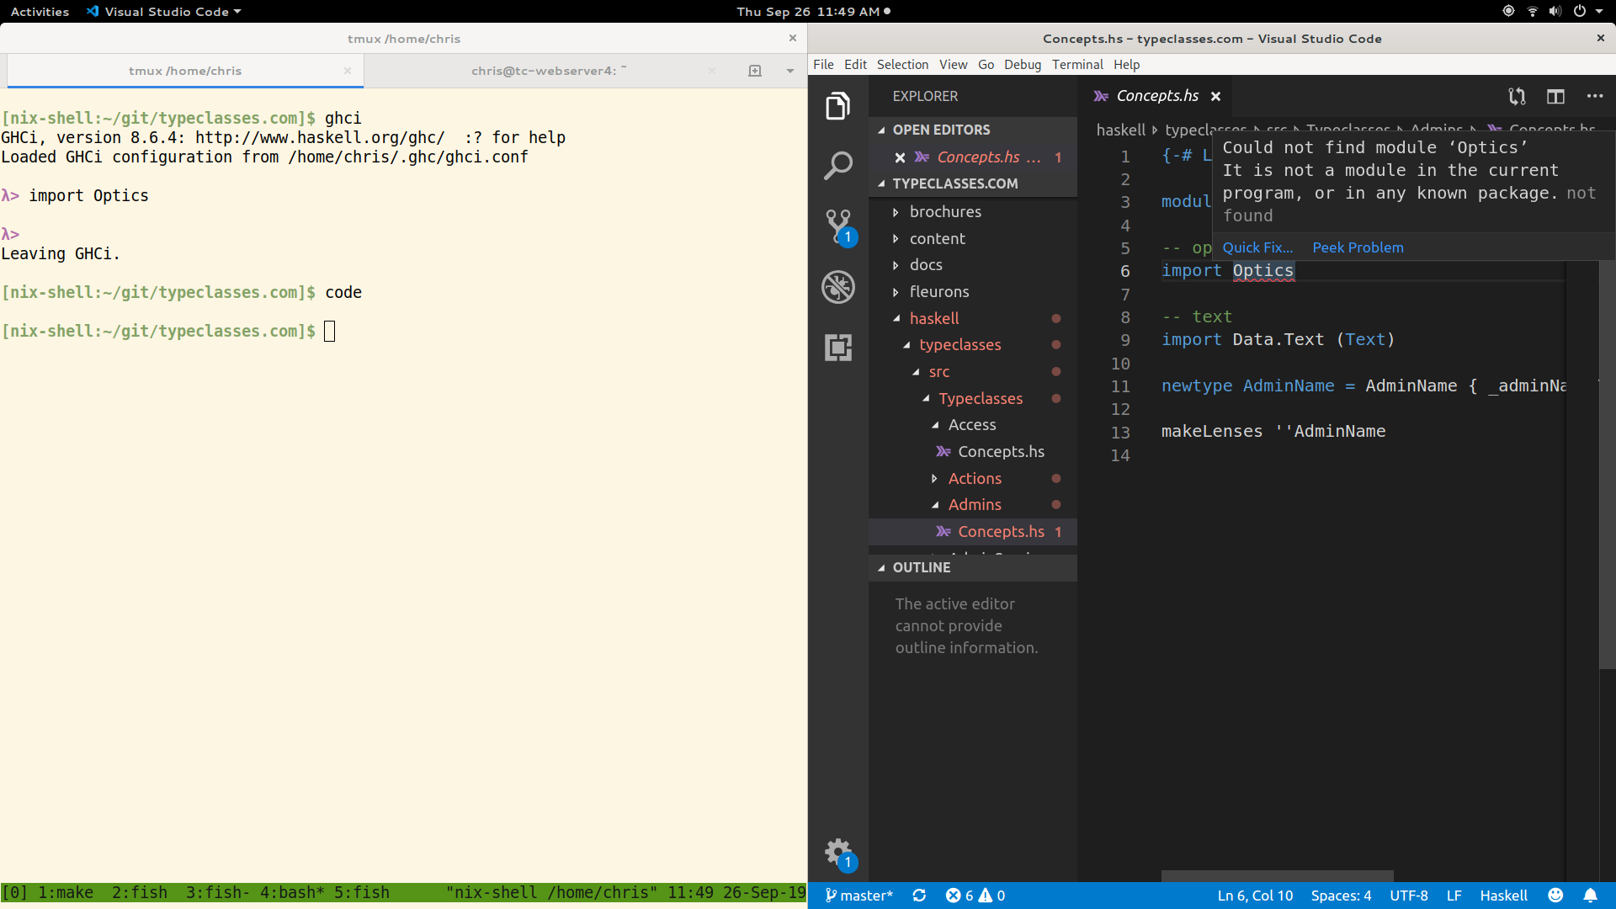Image resolution: width=1616 pixels, height=909 pixels.
Task: Open the Debug menu
Action: click(x=1022, y=65)
